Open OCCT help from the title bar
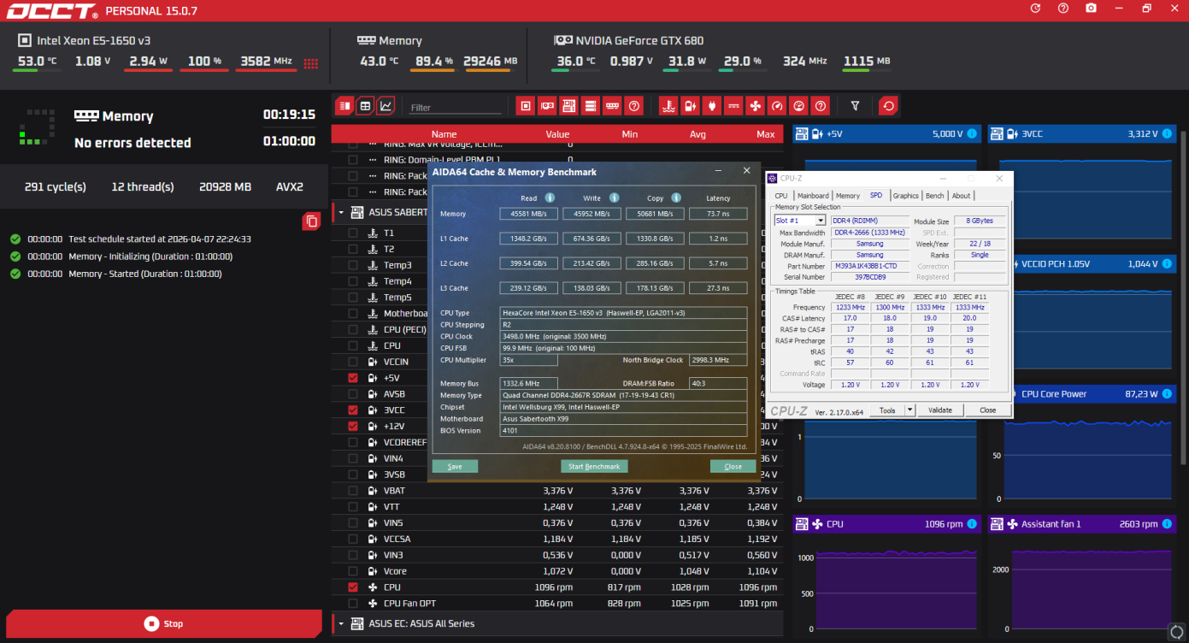 point(1063,9)
